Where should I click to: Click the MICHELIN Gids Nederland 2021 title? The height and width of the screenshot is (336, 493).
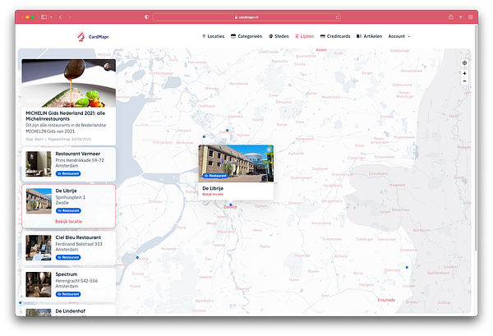66,116
